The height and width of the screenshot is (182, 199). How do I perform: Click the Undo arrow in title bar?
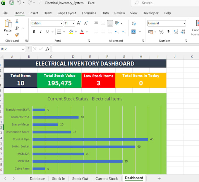[19, 3]
